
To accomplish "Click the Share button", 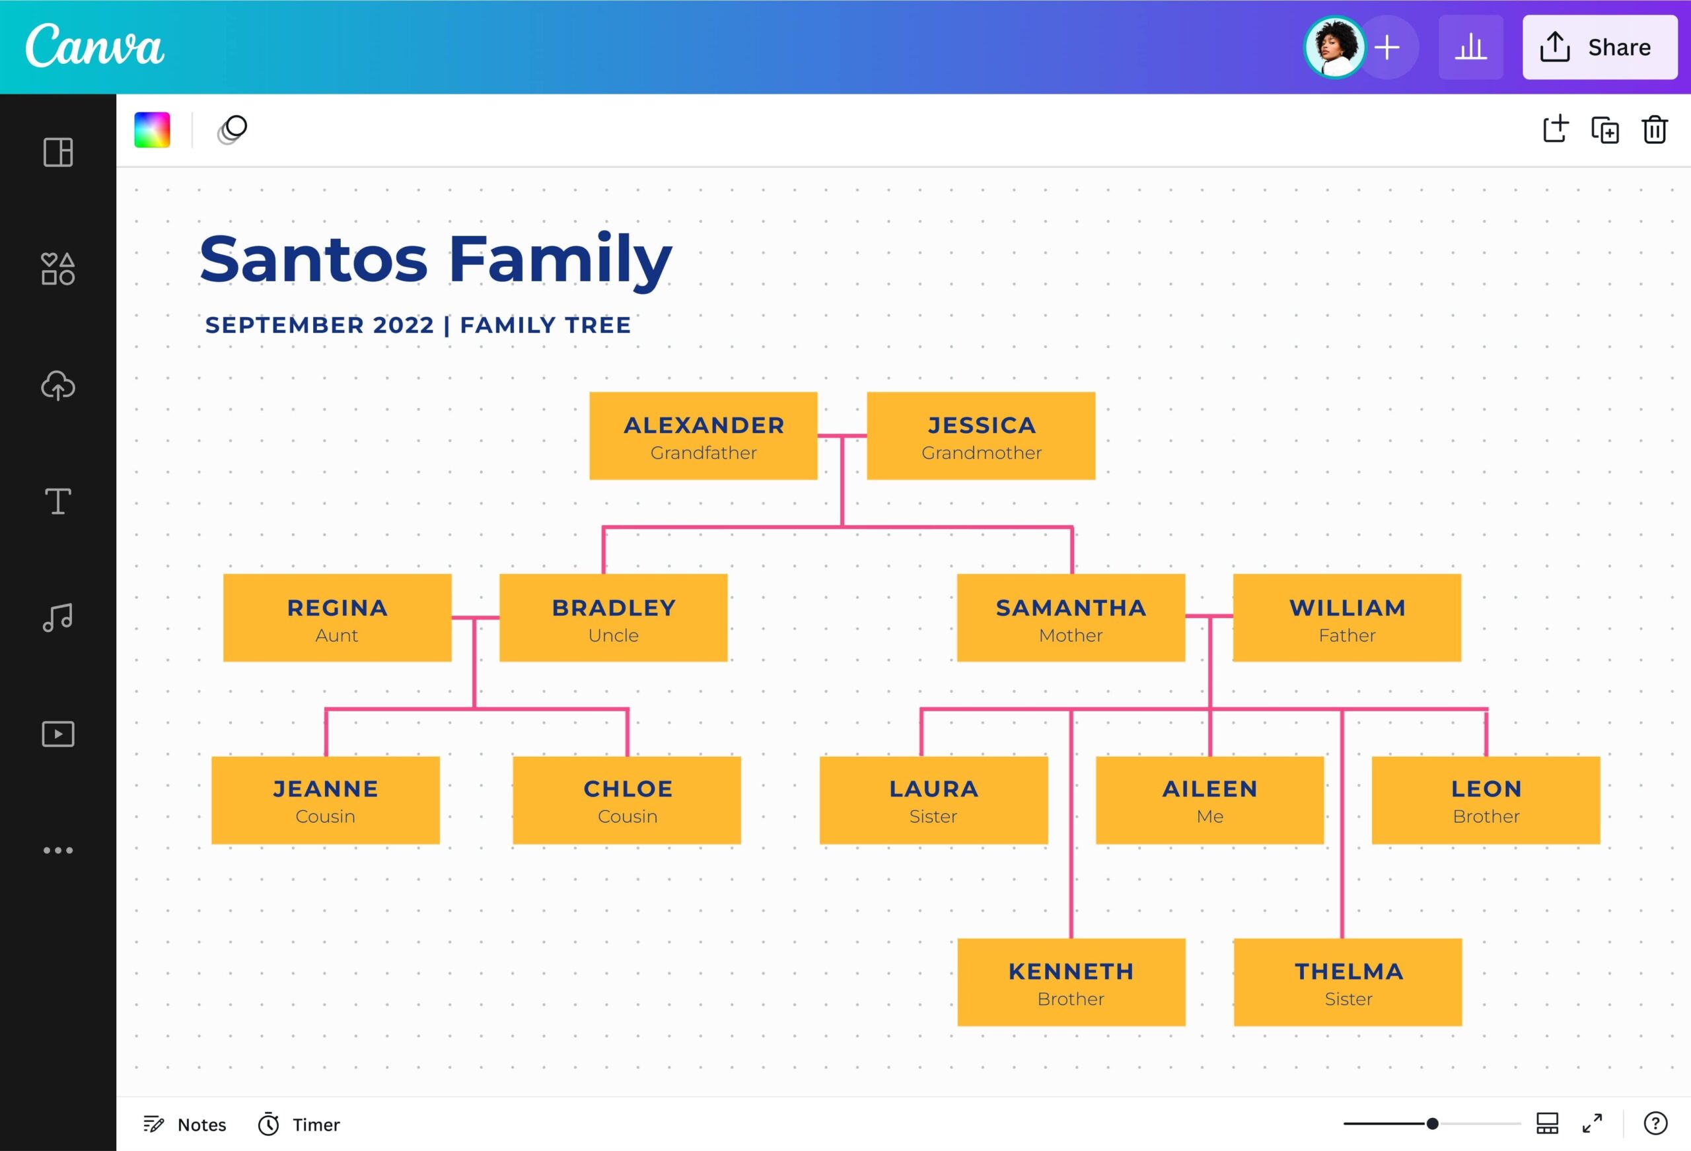I will [1600, 47].
